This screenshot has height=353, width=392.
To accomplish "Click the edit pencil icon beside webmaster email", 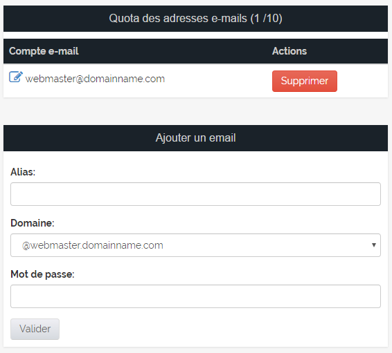I will (x=16, y=77).
